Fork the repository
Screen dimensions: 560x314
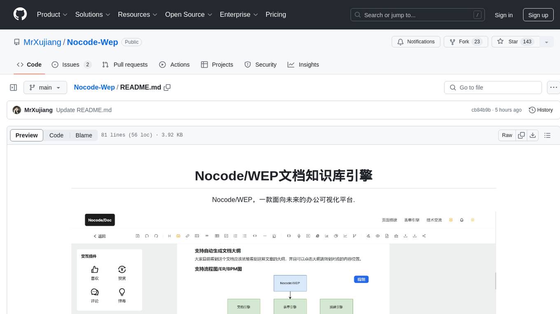click(x=466, y=42)
